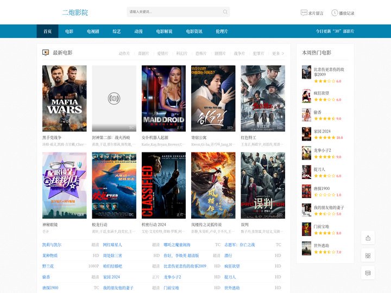Open the 求片留言 message icon
Image resolution: width=391 pixels, height=293 pixels.
[x=304, y=12]
